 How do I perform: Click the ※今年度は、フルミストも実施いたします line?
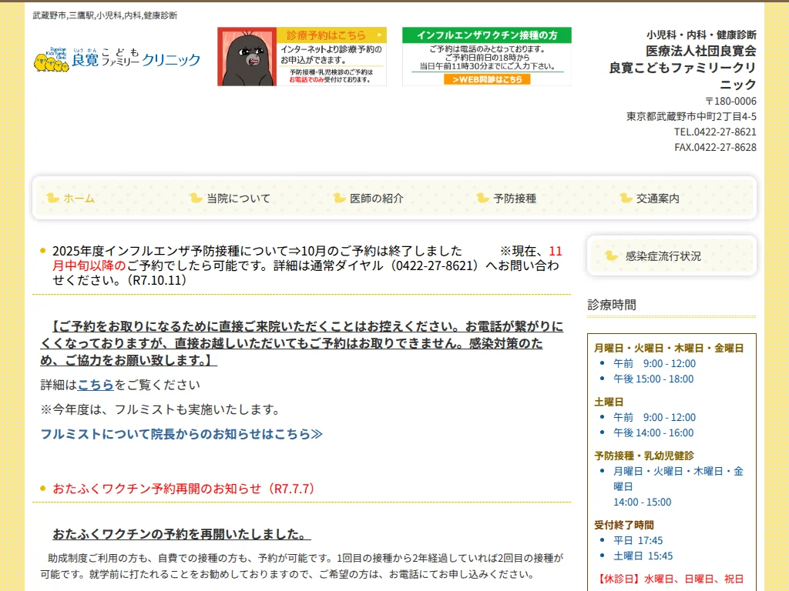point(160,409)
